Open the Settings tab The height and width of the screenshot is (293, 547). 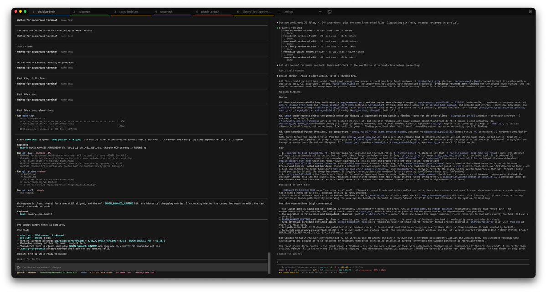tap(295, 11)
